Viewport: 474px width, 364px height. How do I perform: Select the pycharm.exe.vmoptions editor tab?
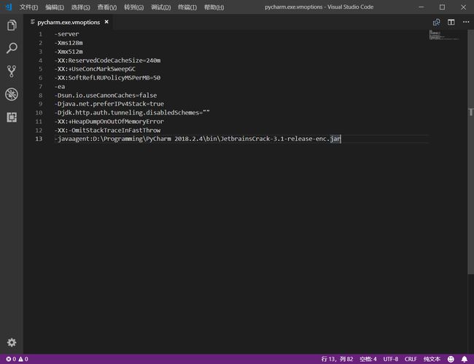pos(69,22)
